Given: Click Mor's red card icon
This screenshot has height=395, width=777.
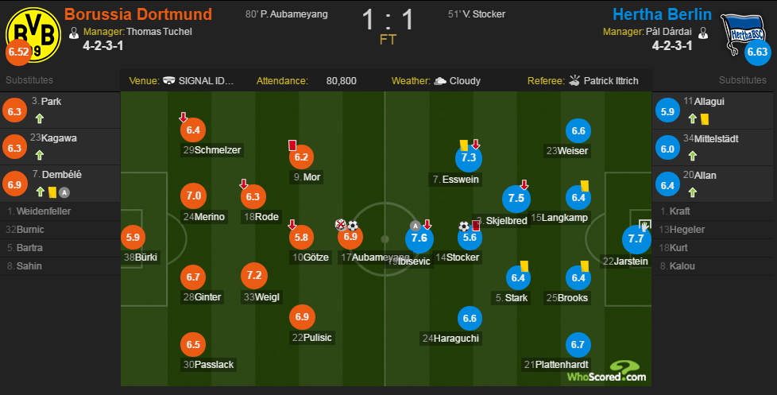Looking at the screenshot, I should pyautogui.click(x=292, y=145).
